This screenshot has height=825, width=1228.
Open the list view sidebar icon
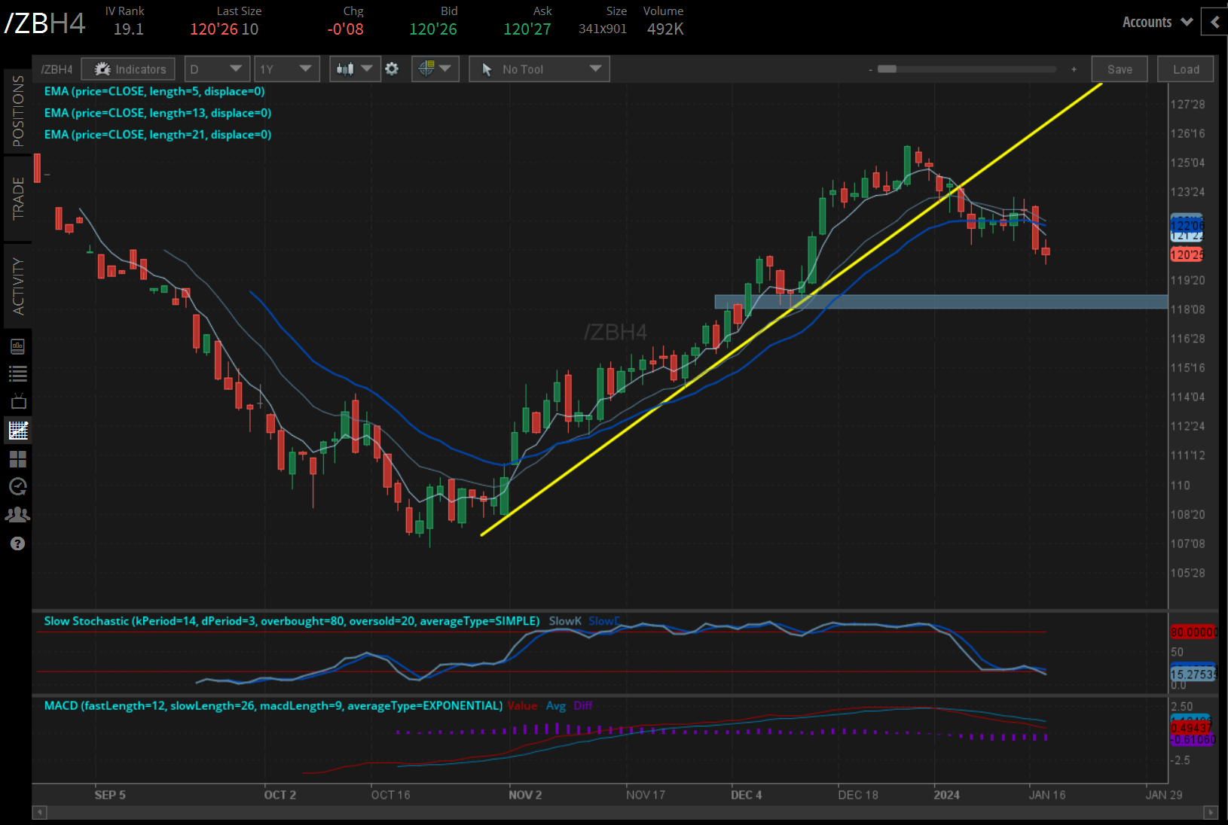[x=17, y=373]
